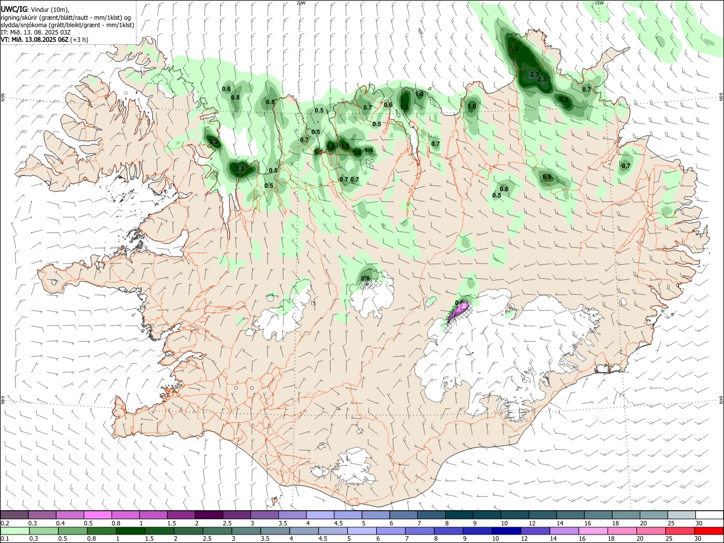724x543 pixels.
Task: Select the dark teal 8 snow scale swatch
Action: [x=459, y=515]
